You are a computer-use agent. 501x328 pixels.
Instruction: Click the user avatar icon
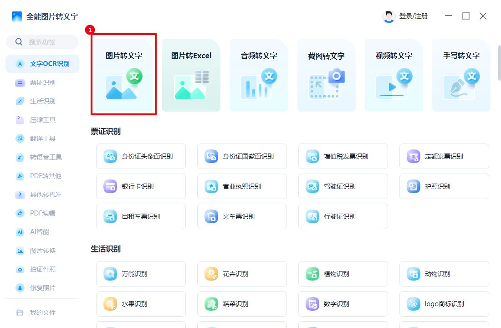pyautogui.click(x=389, y=16)
